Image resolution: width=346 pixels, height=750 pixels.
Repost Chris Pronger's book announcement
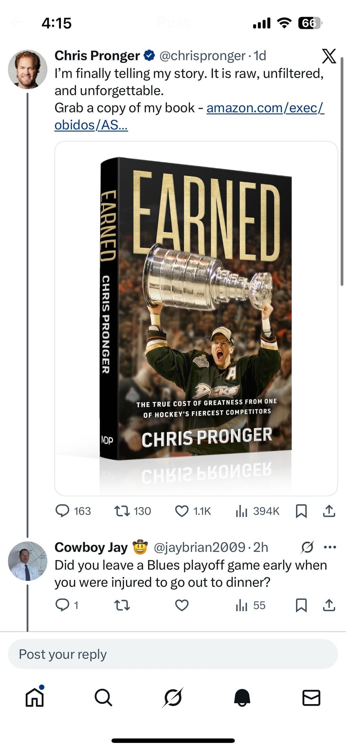pyautogui.click(x=122, y=511)
